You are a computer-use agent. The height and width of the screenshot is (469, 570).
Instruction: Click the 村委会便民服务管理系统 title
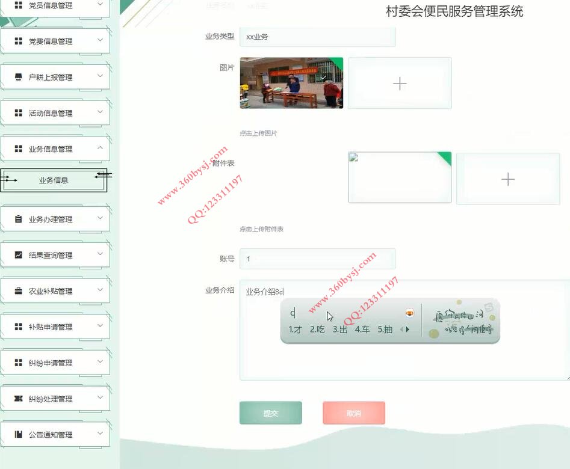point(454,11)
